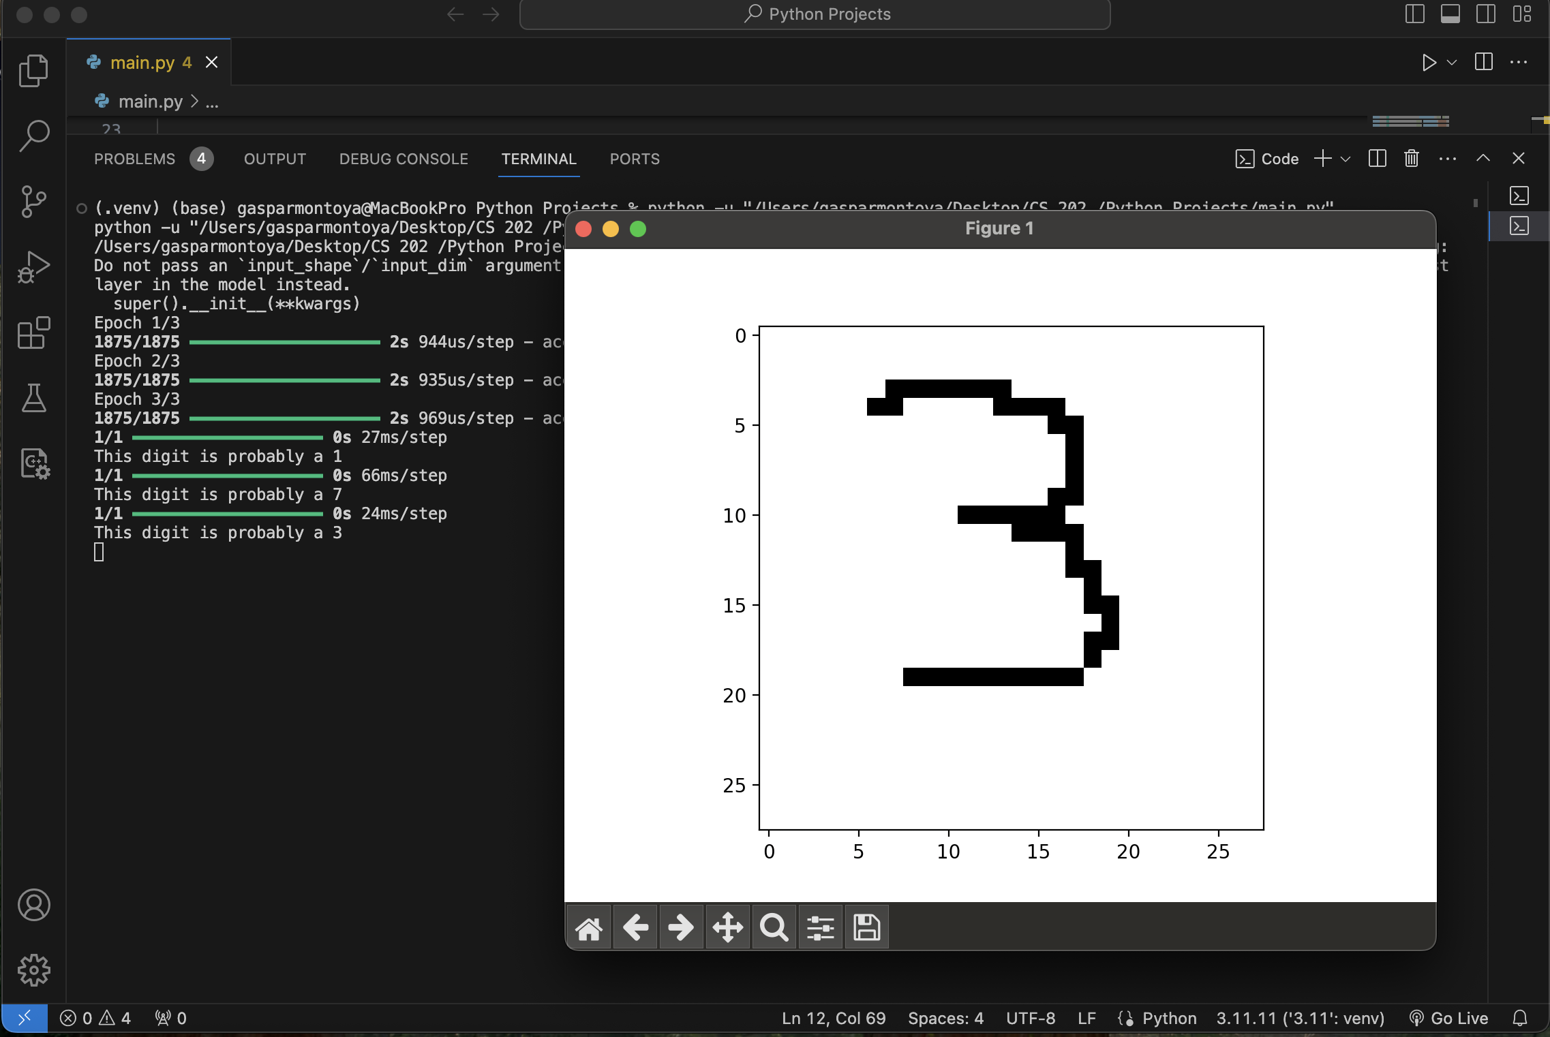Open the Search view in activity bar
This screenshot has width=1550, height=1037.
tap(33, 136)
